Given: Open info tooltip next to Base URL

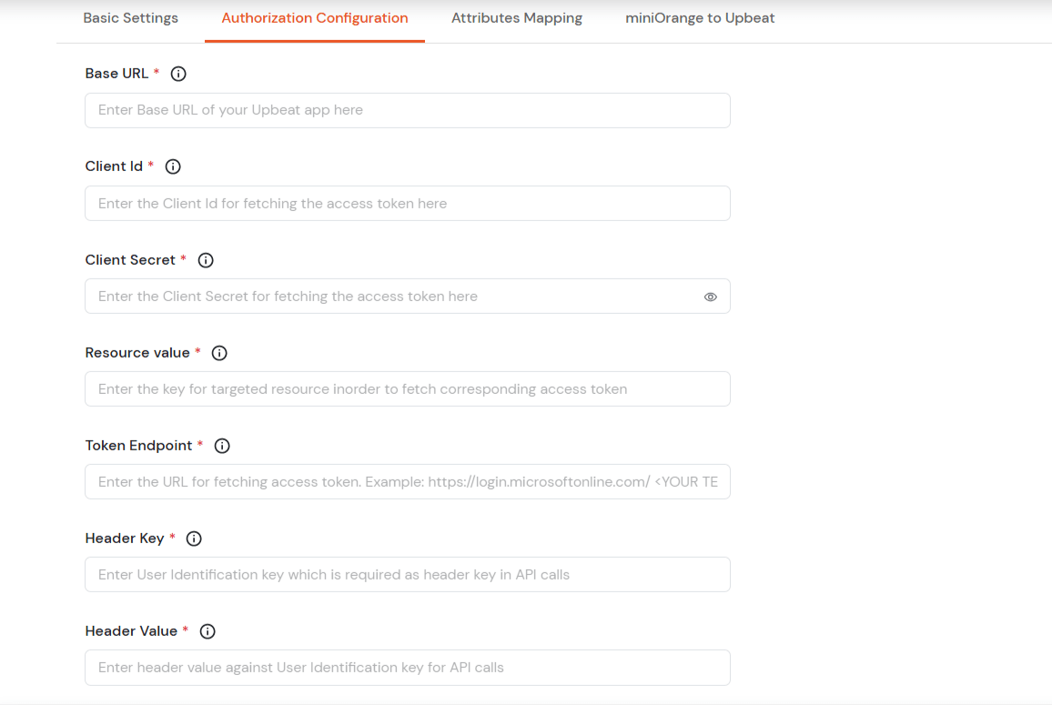Looking at the screenshot, I should pyautogui.click(x=177, y=74).
